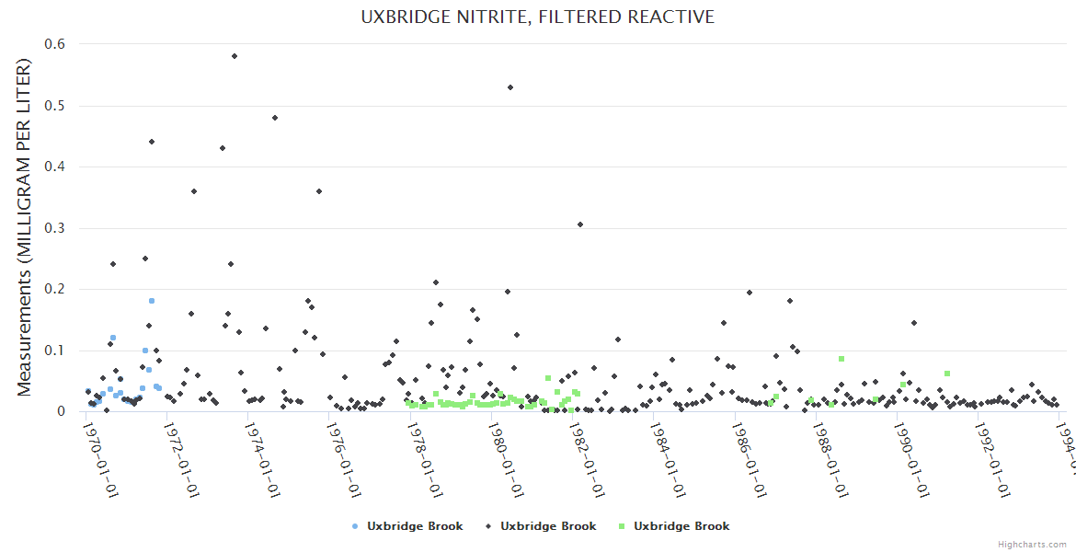Select the highest blue data point near 0.18
The width and height of the screenshot is (1076, 552).
tap(152, 301)
